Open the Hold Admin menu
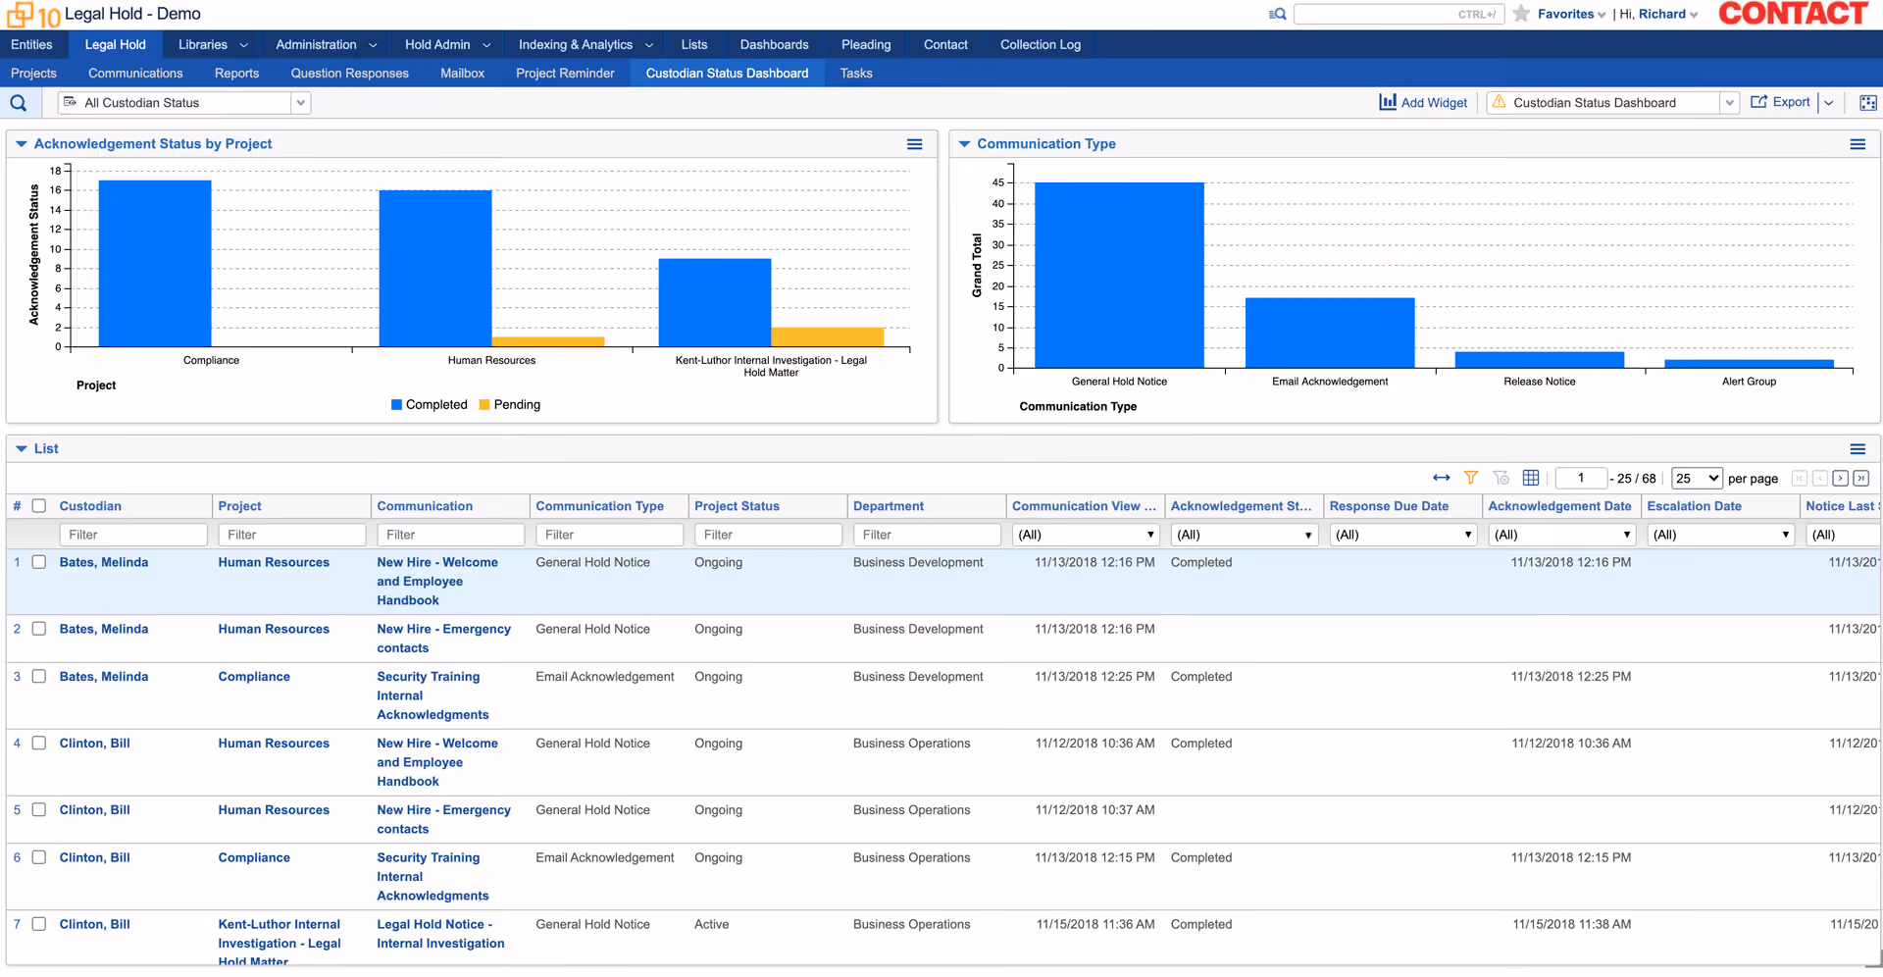This screenshot has width=1883, height=977. (447, 45)
